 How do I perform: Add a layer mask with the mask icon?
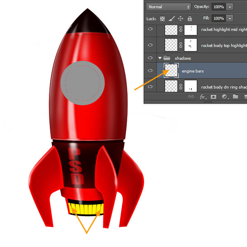[213, 97]
